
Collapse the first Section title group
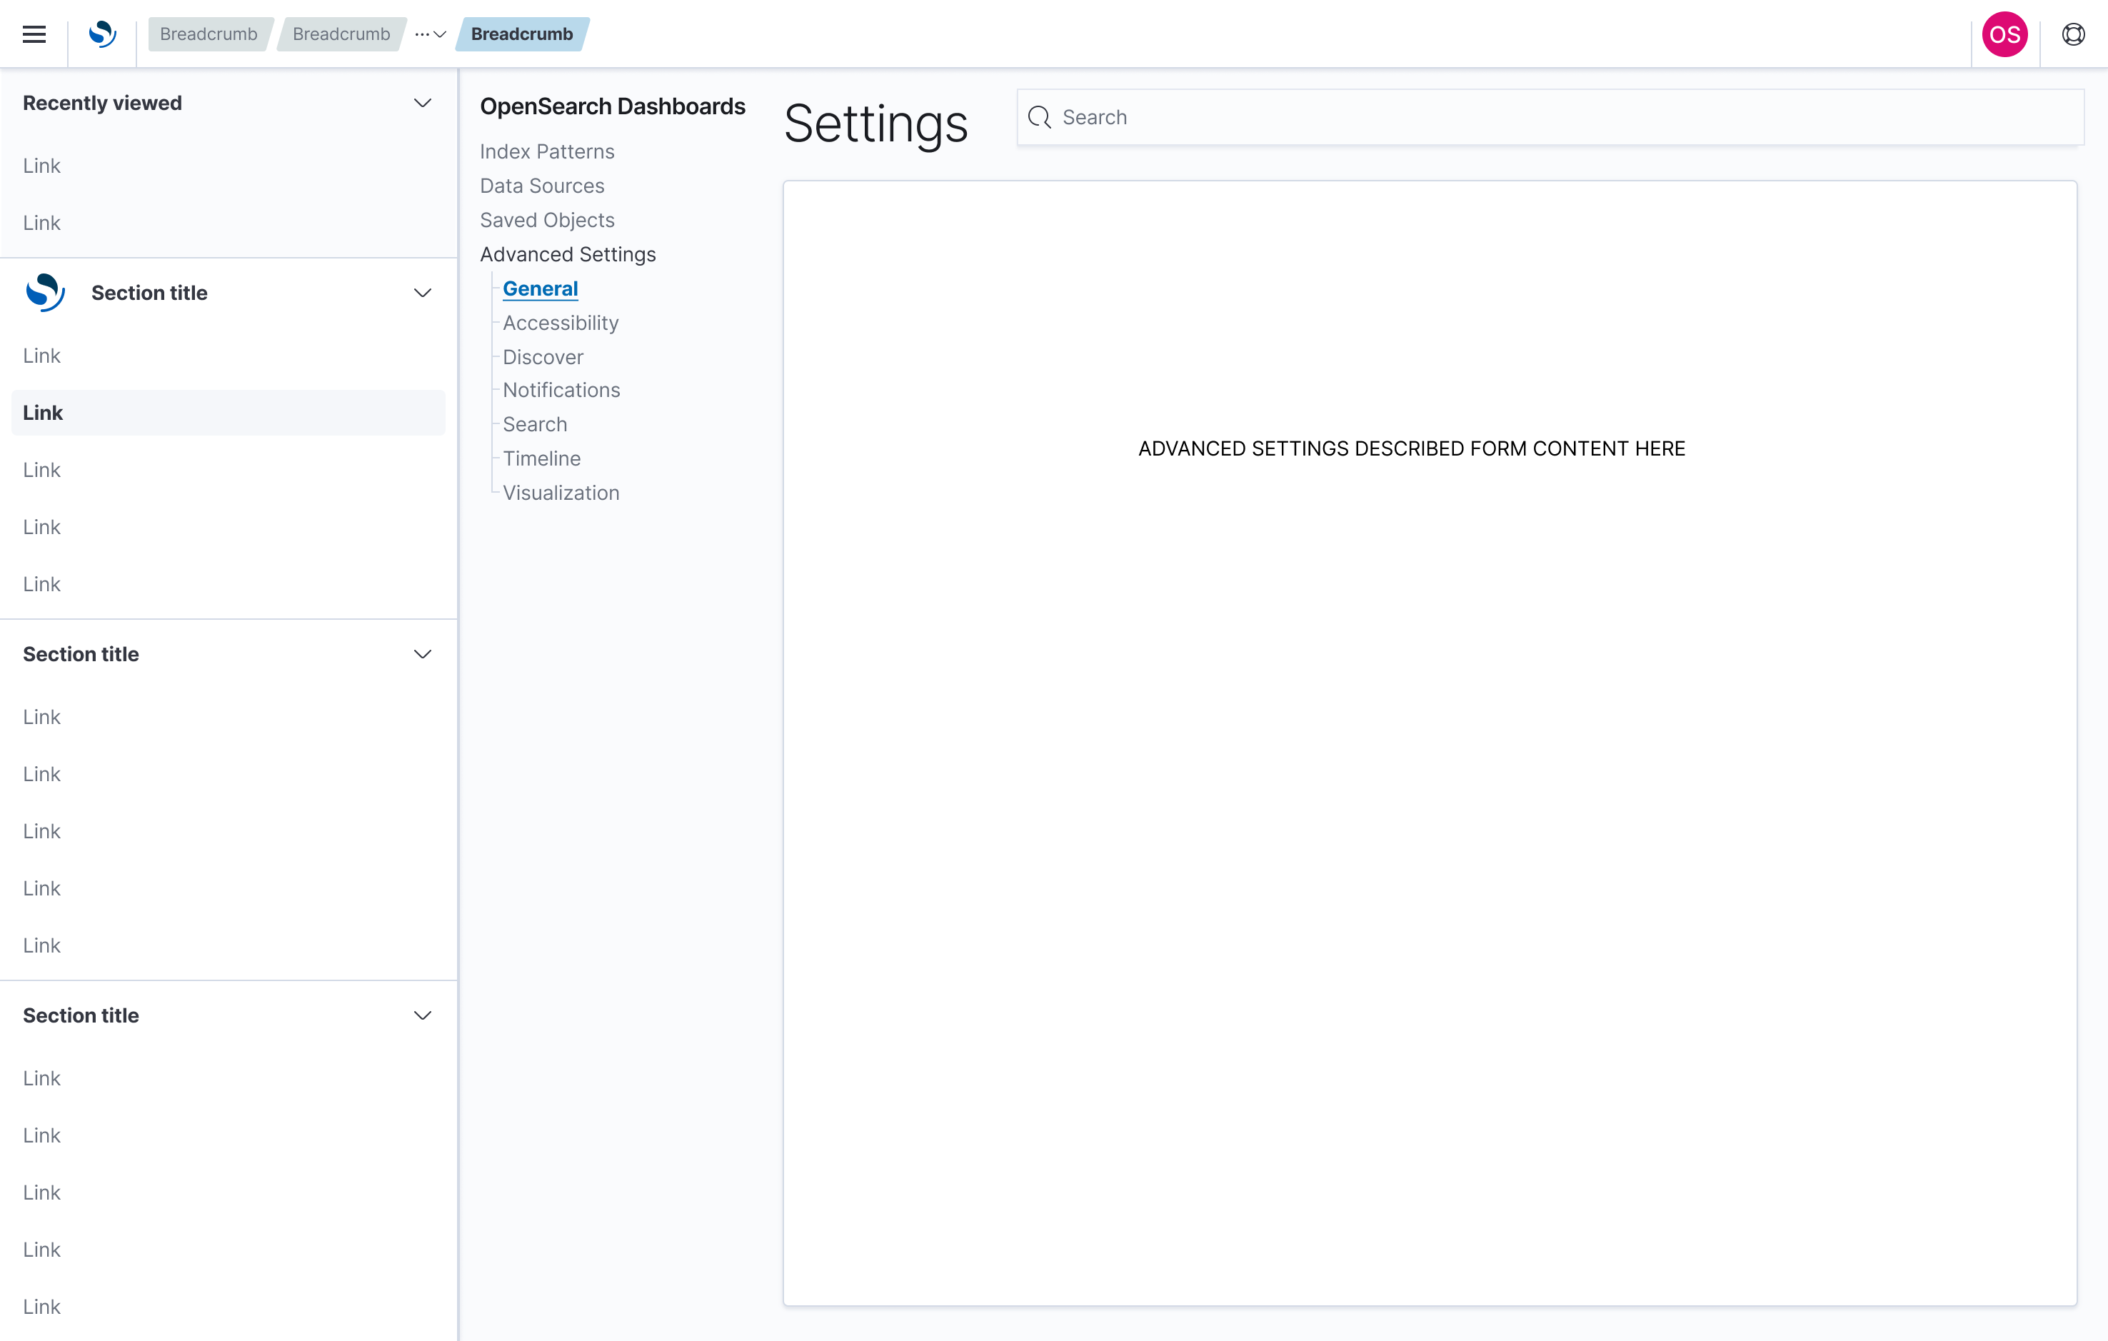pyautogui.click(x=423, y=292)
